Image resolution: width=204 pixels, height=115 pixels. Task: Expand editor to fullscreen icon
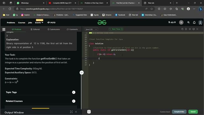coord(197,29)
